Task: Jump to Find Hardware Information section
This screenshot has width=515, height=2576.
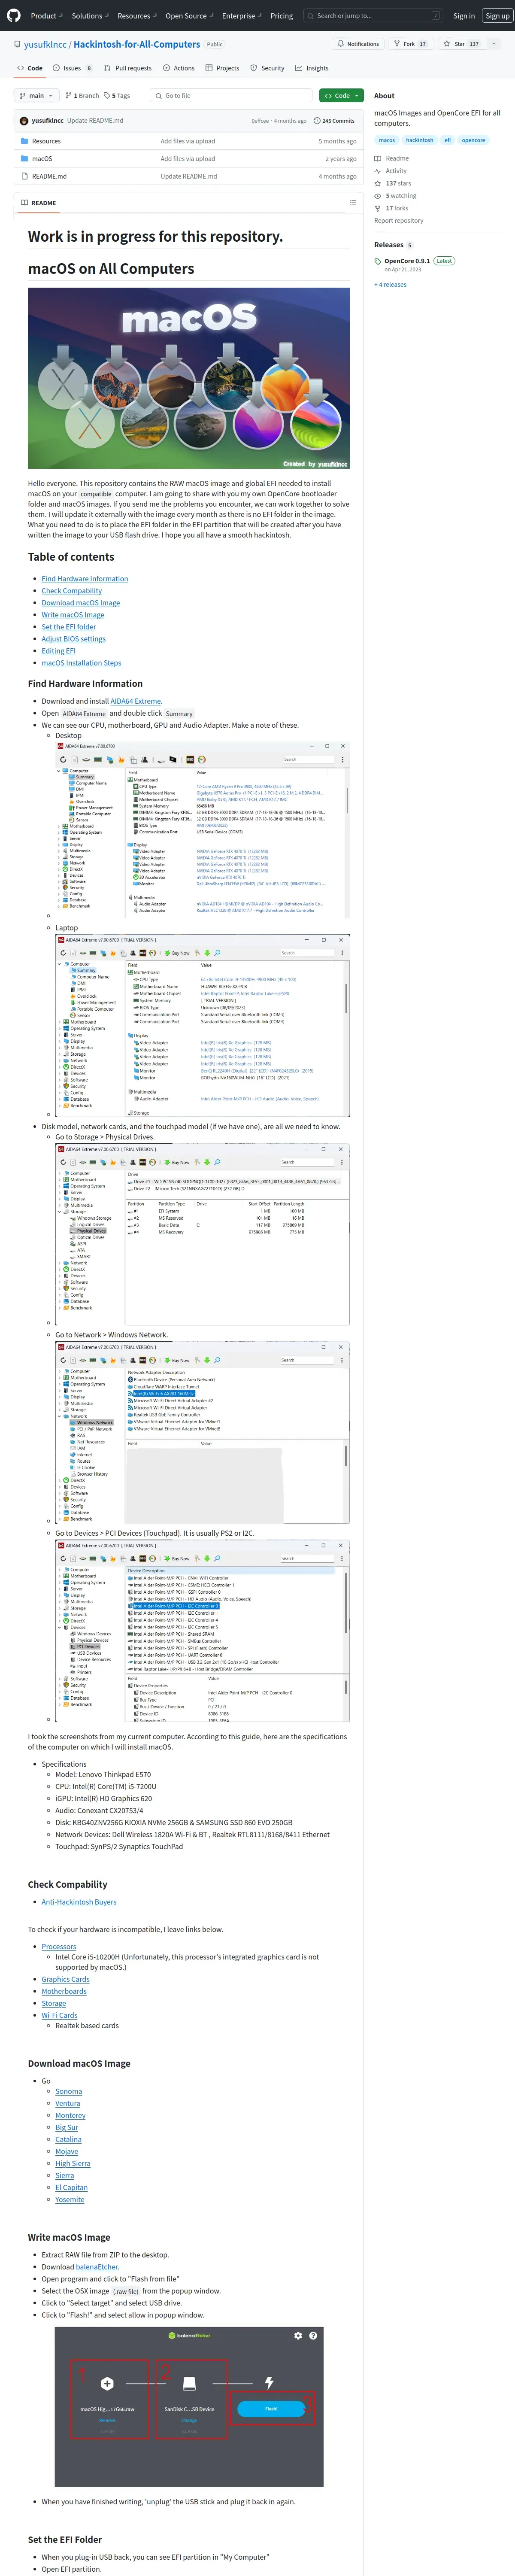Action: pyautogui.click(x=85, y=579)
